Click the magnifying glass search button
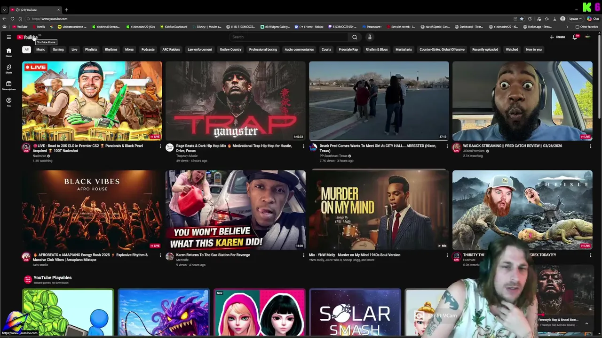This screenshot has height=338, width=602. click(x=355, y=37)
